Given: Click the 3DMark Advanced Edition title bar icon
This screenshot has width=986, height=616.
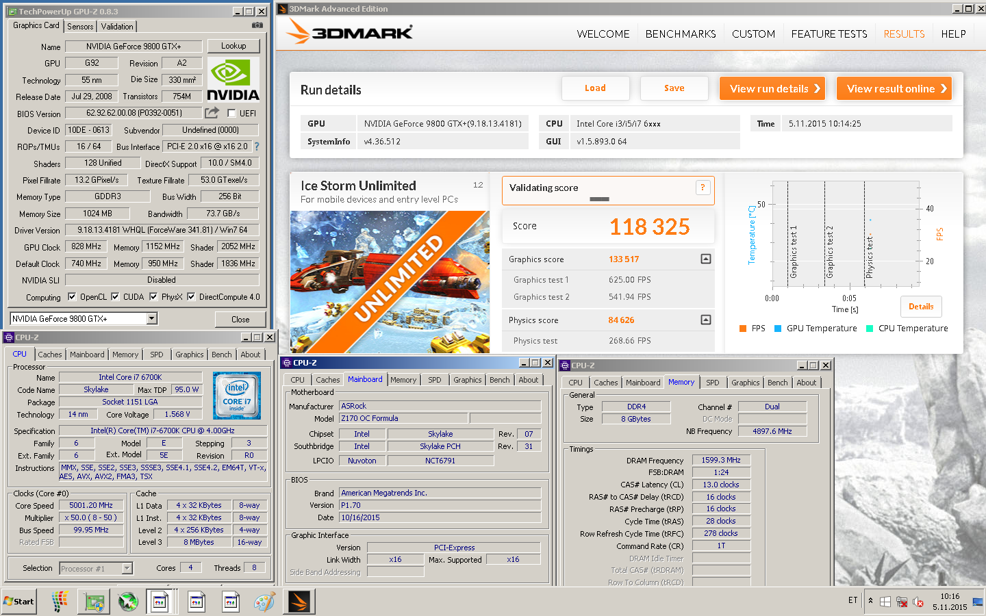Looking at the screenshot, I should pos(282,9).
